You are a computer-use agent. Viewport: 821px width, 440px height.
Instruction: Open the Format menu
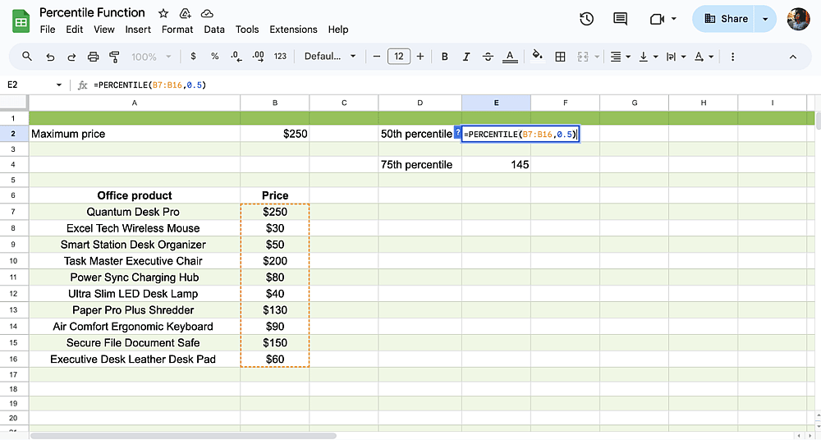[x=177, y=30]
